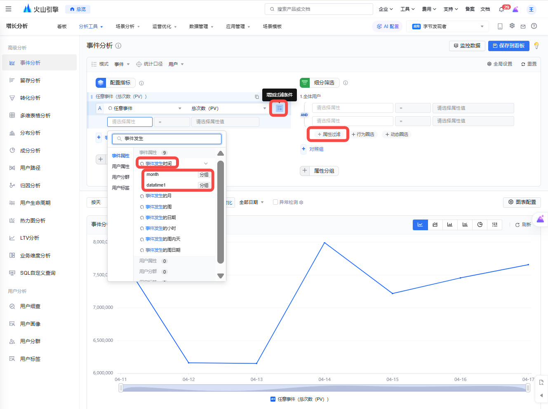Viewport: 548px width, 409px height.
Task: Click the left handle of date range slider
Action: (x=121, y=388)
